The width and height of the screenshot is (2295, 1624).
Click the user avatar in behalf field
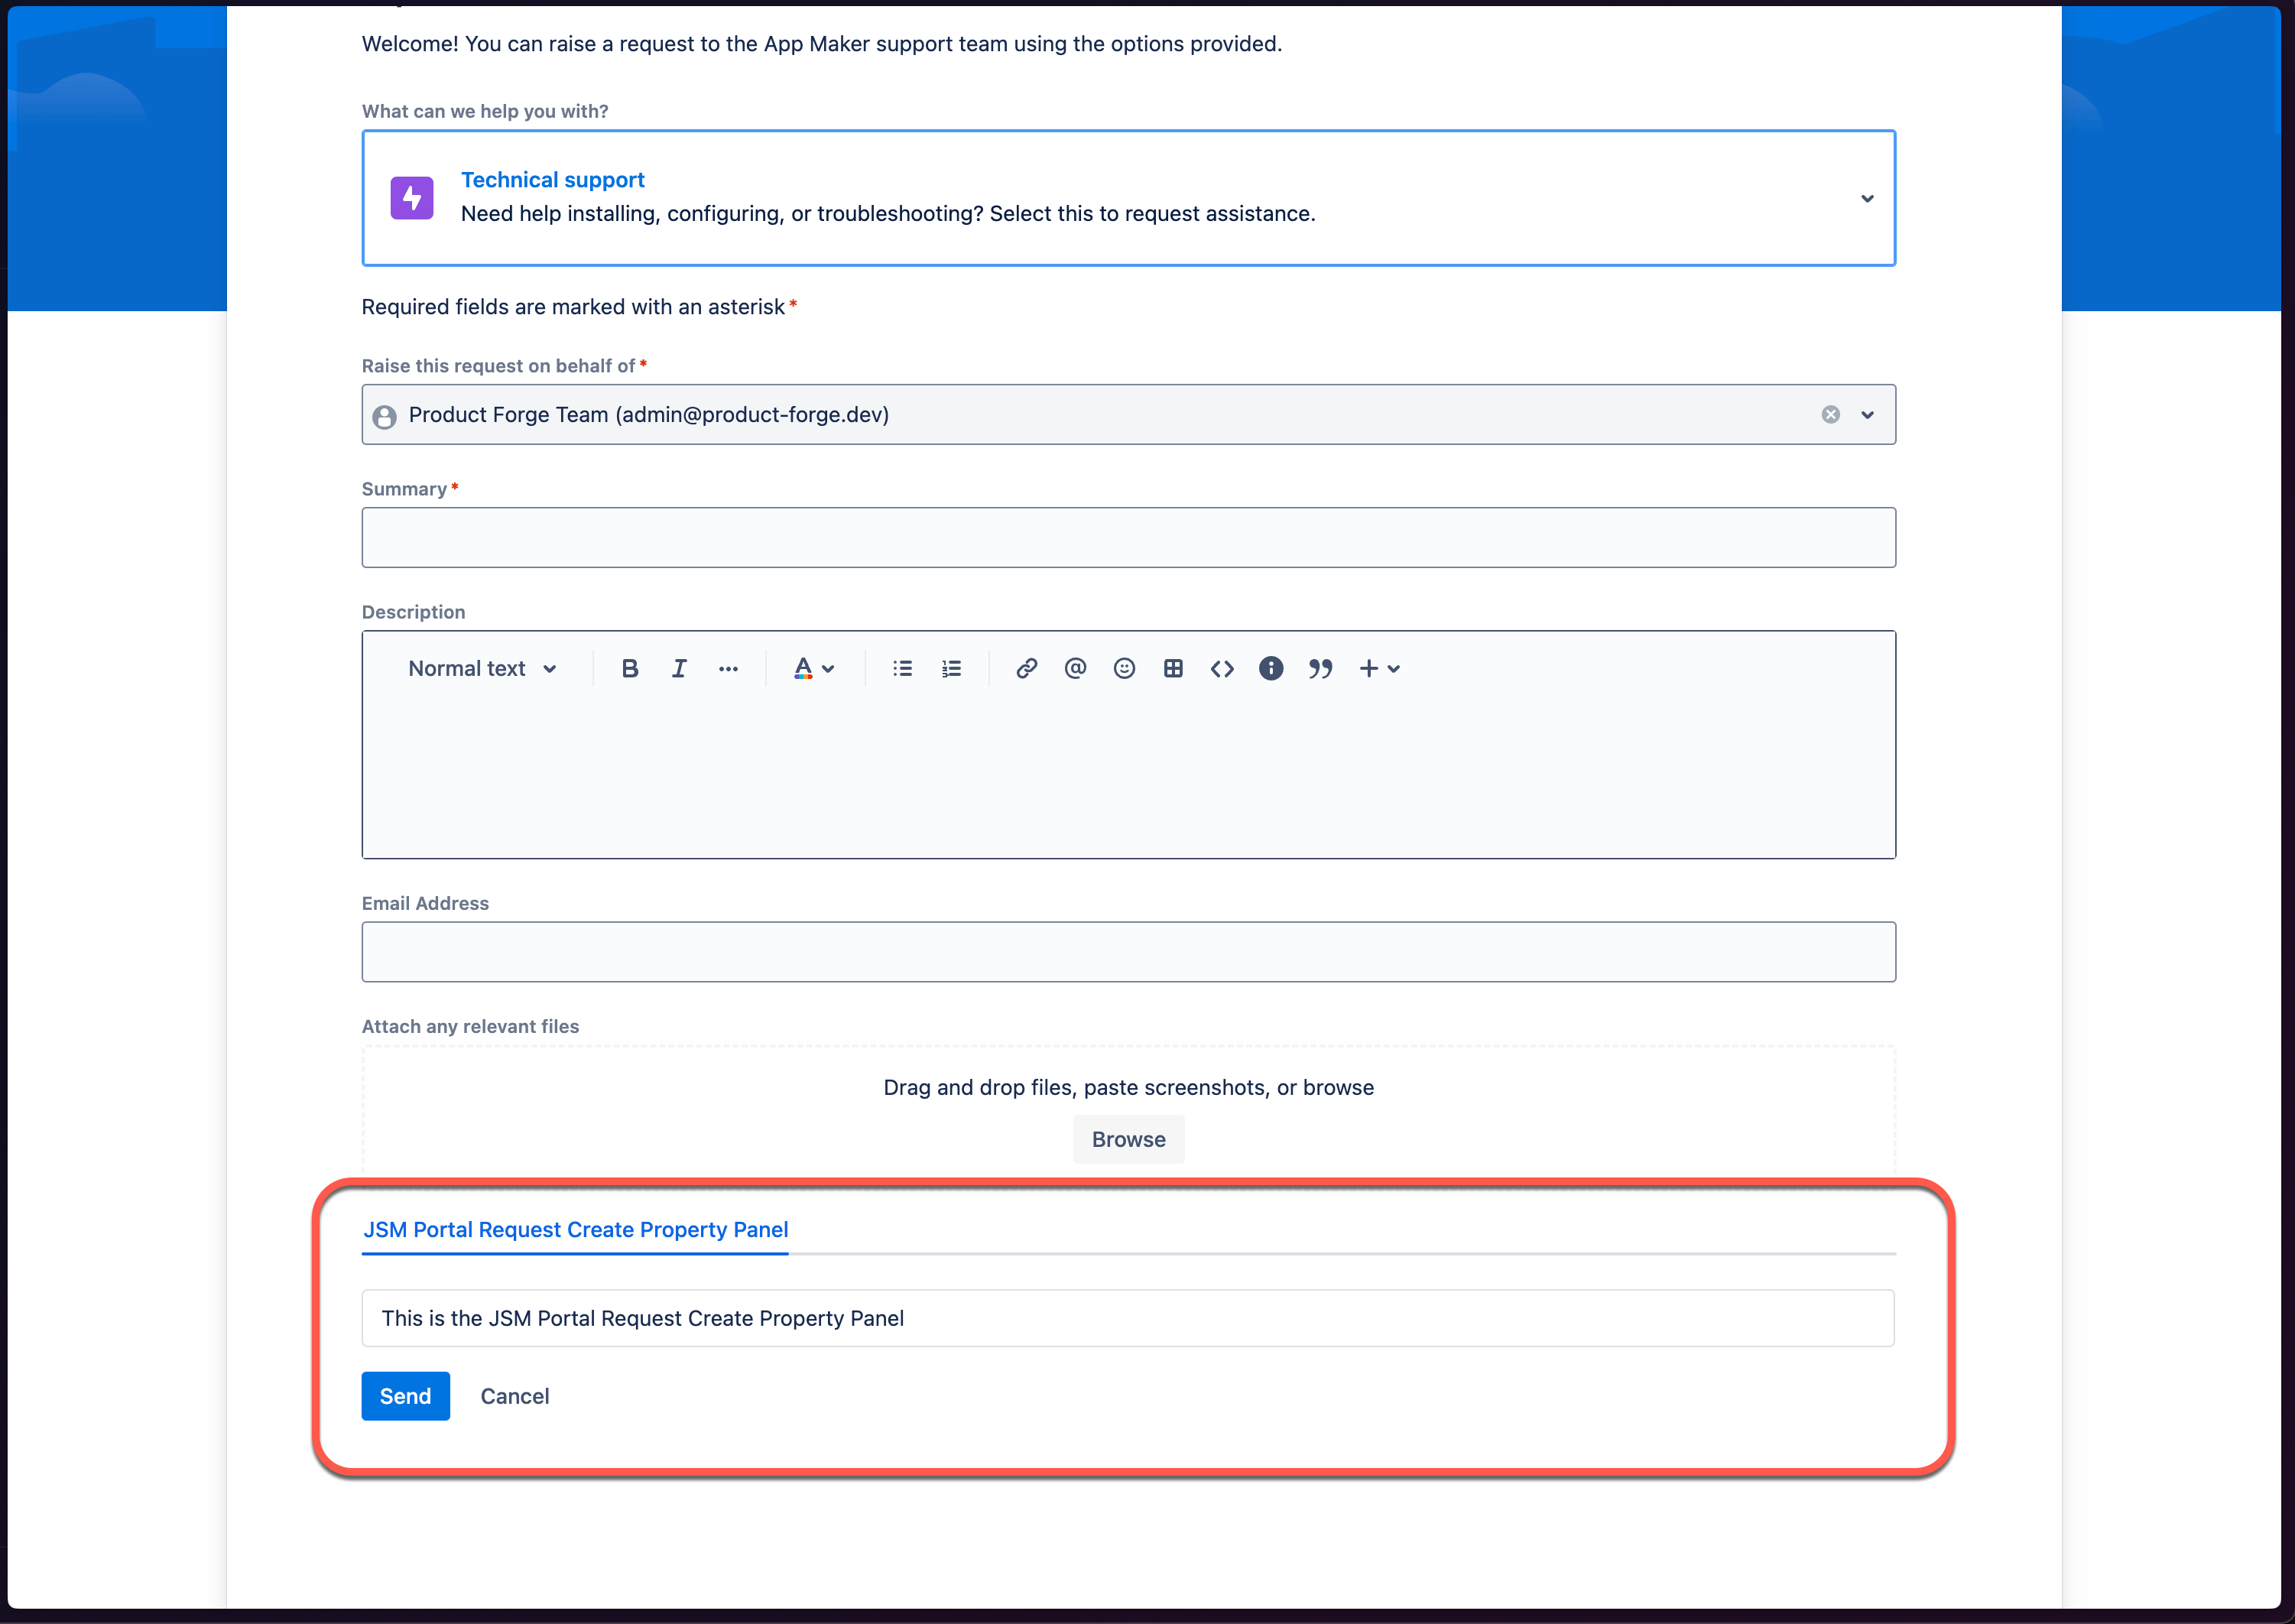coord(385,416)
